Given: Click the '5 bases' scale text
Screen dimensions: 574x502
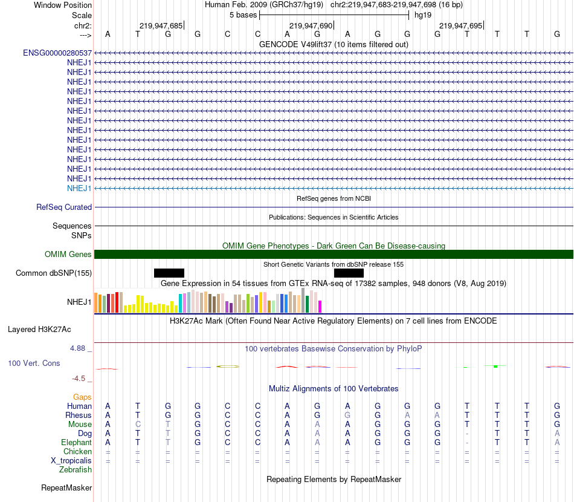Looking at the screenshot, I should 243,15.
